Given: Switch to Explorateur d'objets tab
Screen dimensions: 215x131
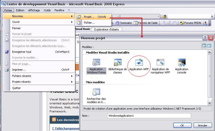Looking at the screenshot, I should tap(107, 29).
